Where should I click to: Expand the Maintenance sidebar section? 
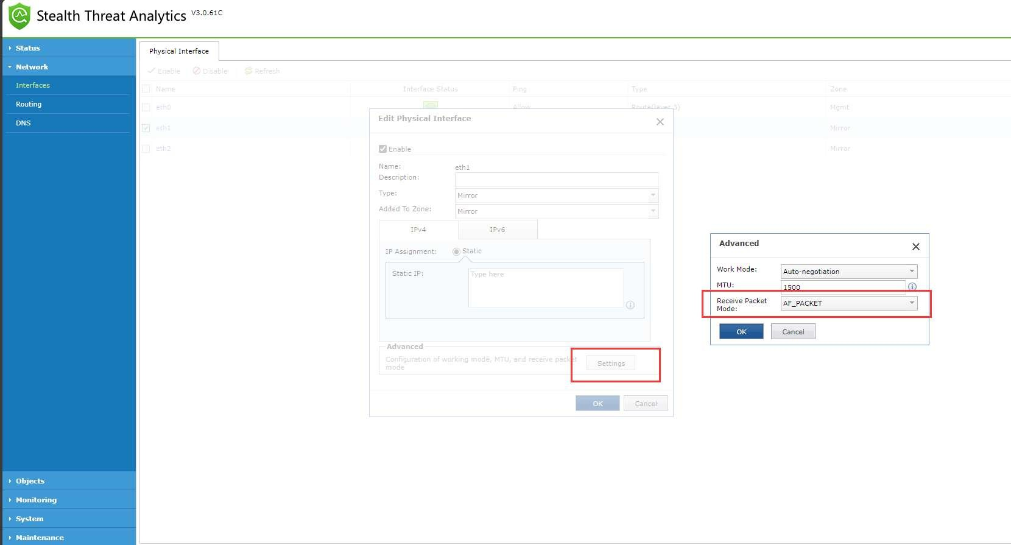pos(69,538)
